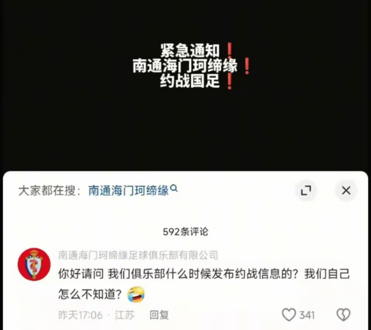Tap the video's 南通海门珂缔缘 caption line

185,66
